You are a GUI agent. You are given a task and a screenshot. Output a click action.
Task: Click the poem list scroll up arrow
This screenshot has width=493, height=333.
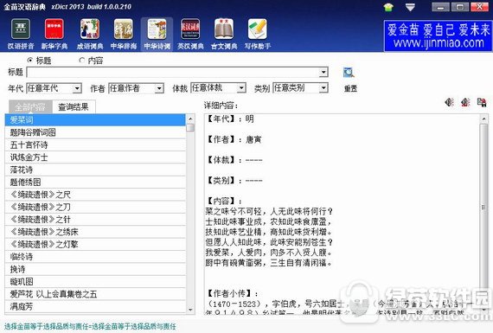190,118
